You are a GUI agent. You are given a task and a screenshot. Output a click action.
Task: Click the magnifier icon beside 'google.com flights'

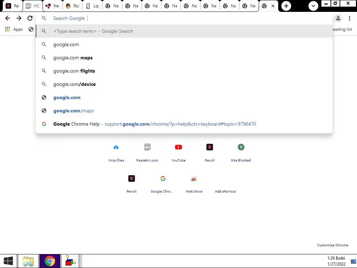click(x=44, y=71)
